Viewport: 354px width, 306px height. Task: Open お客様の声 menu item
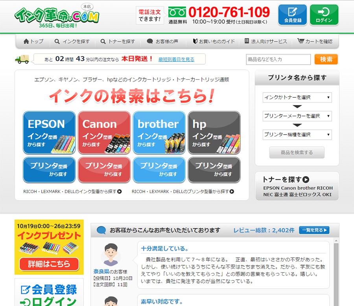coord(162,42)
